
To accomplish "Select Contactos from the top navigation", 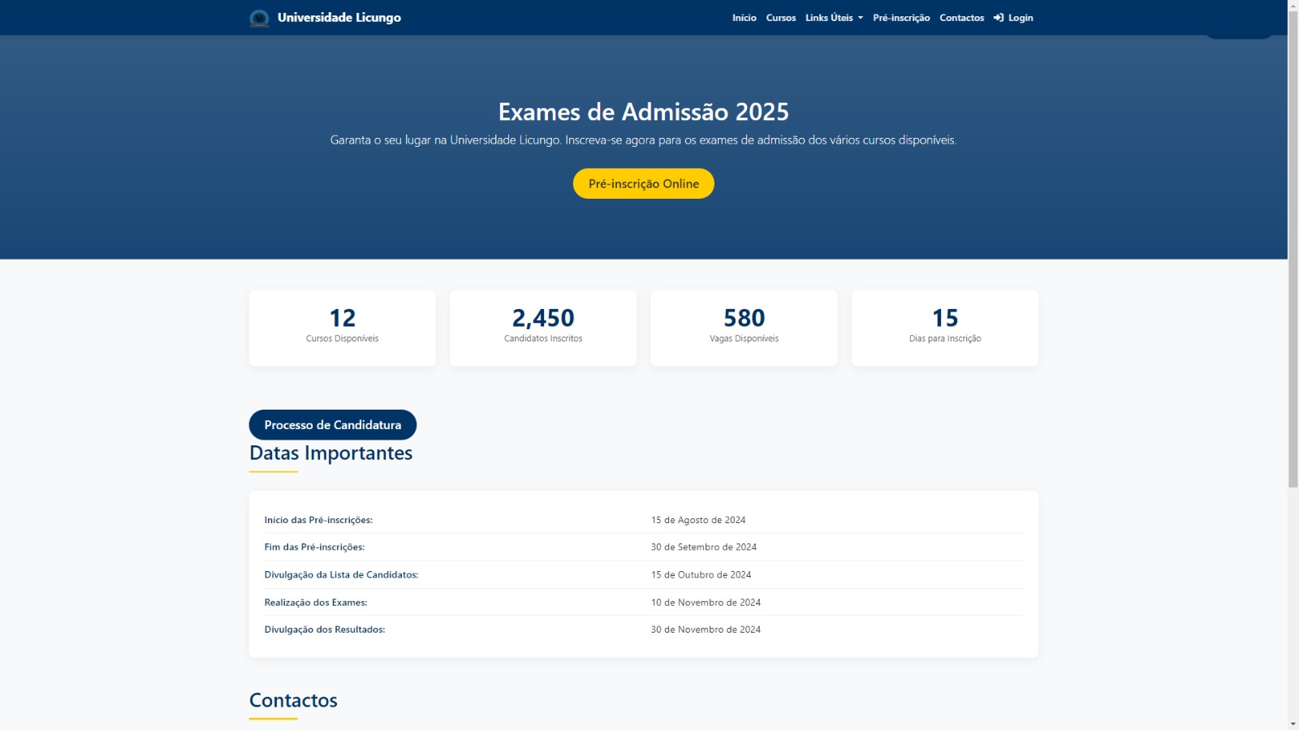I will pyautogui.click(x=961, y=17).
